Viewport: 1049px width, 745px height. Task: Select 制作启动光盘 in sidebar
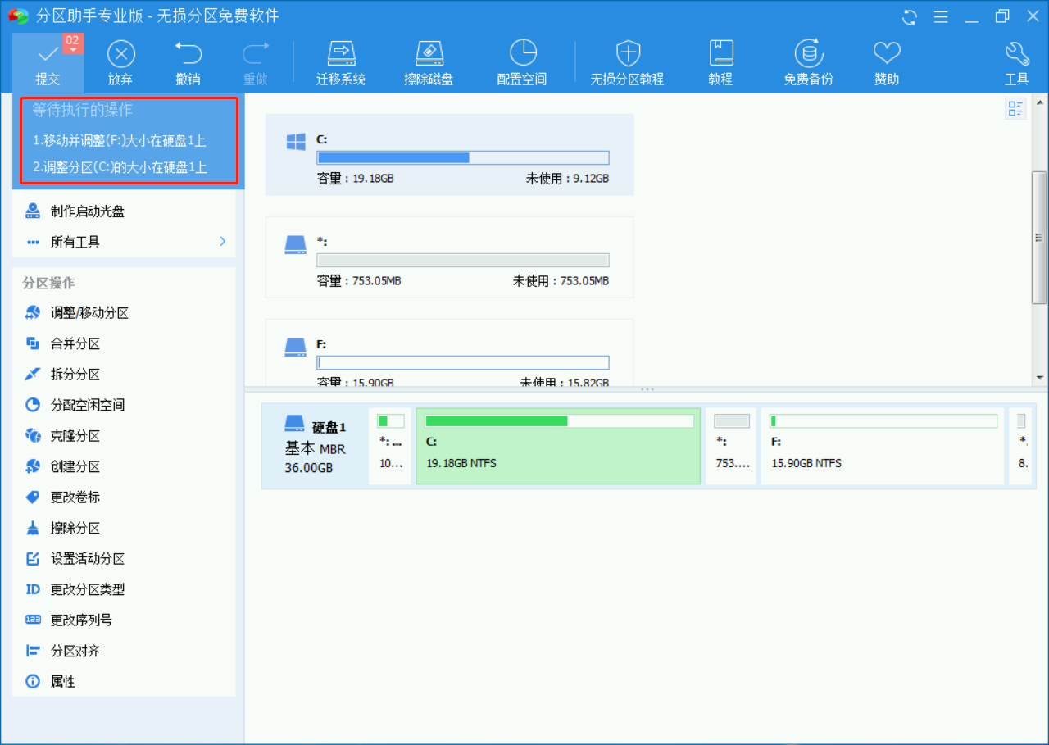pos(125,211)
